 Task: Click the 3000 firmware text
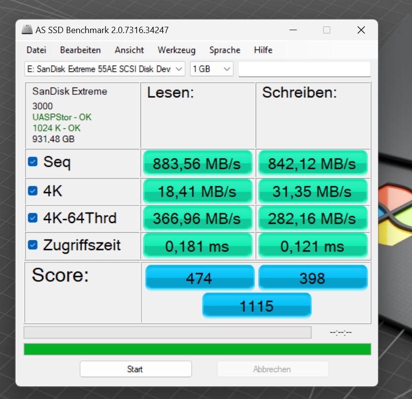pos(43,106)
